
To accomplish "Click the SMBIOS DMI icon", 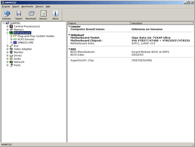I will tap(15, 42).
